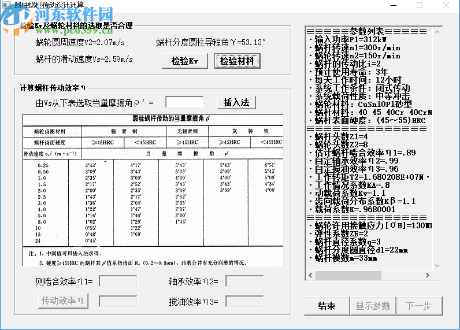
Task: Select the 输入功率P1=312kW line
Action: coord(348,39)
